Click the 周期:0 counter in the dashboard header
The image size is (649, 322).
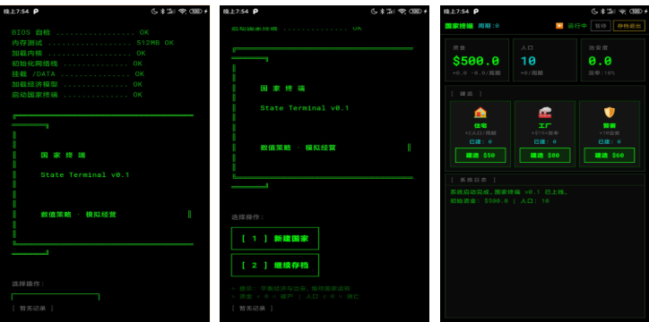coord(489,26)
